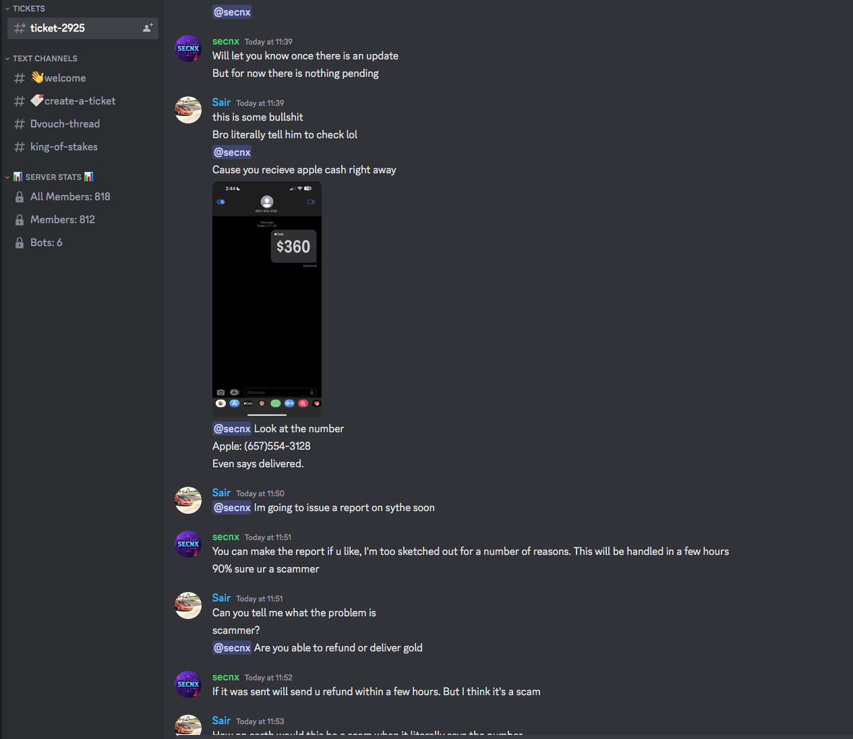Open the $360 Apple Cash screenshot attachment
This screenshot has height=739, width=853.
click(x=267, y=299)
